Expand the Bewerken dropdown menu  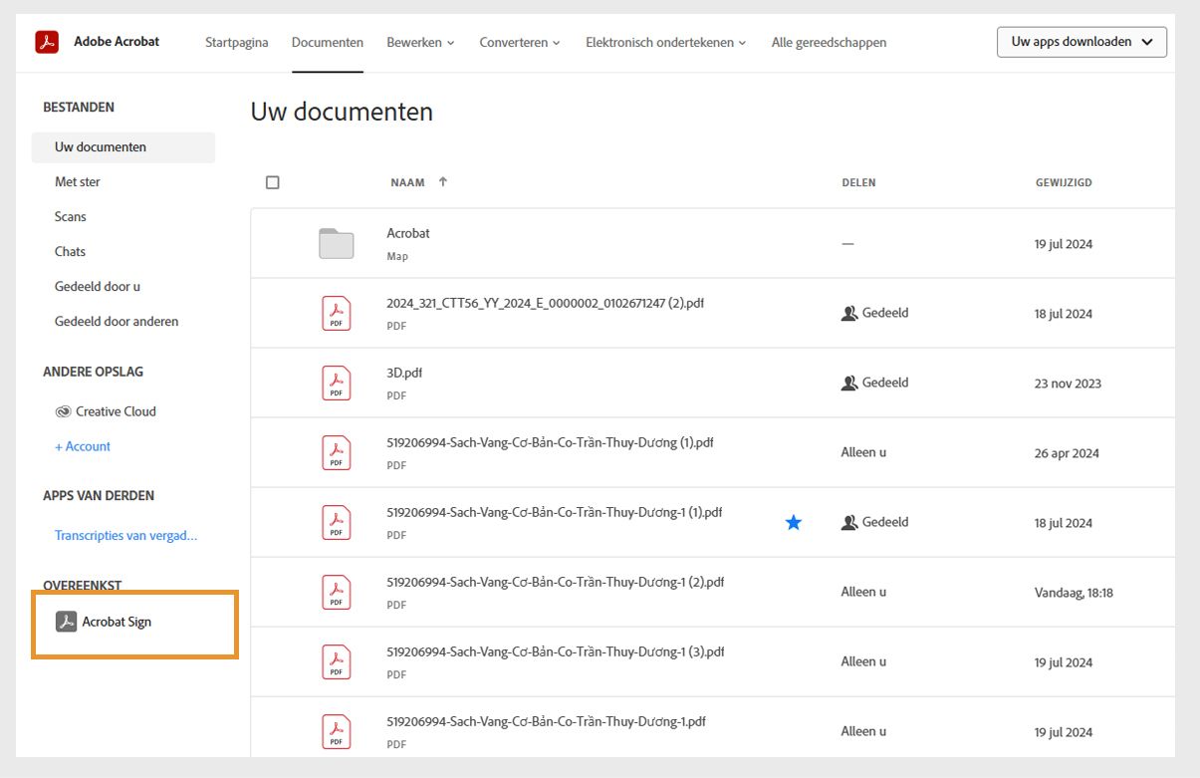[x=420, y=43]
